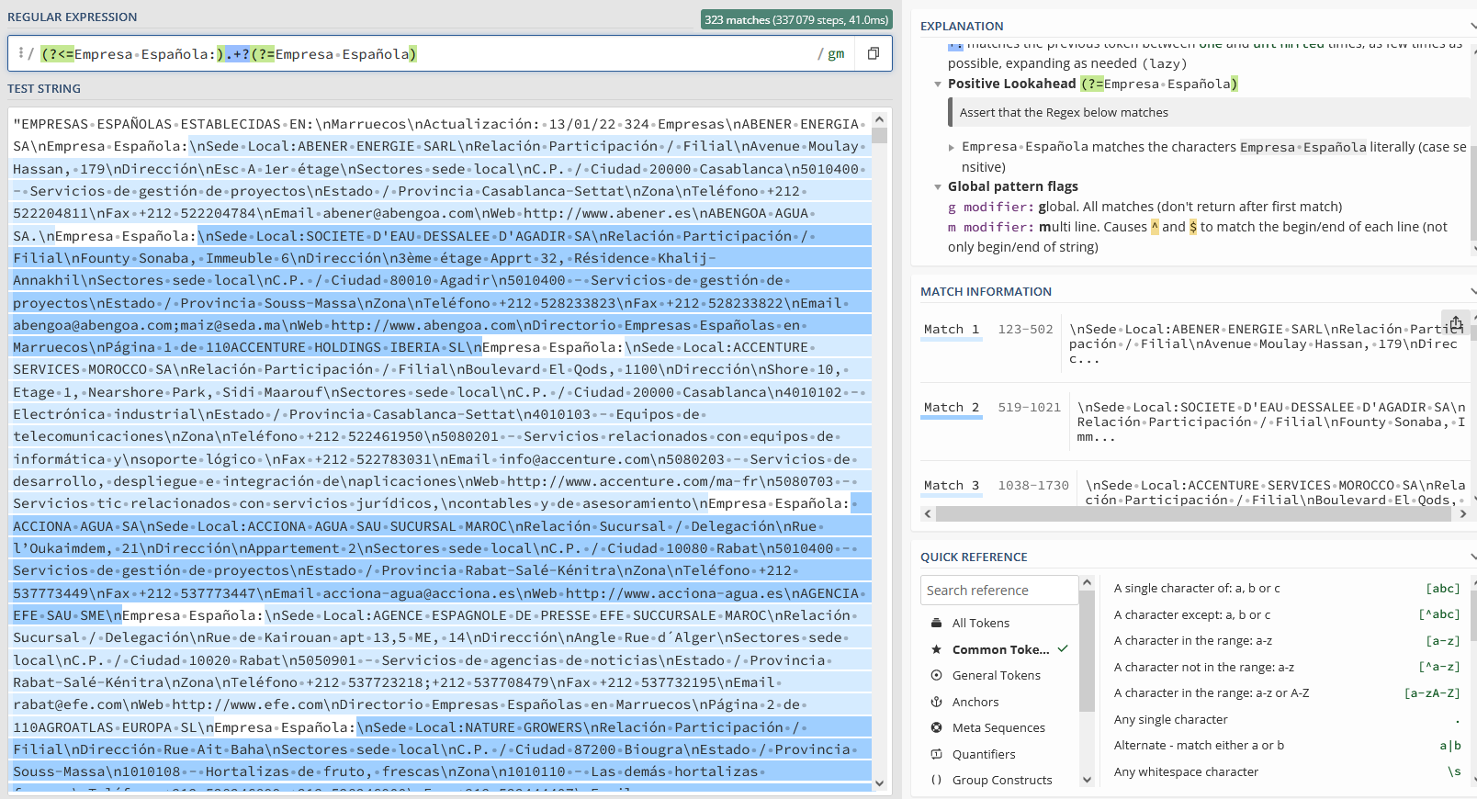The width and height of the screenshot is (1477, 799).
Task: Click the Group Constructs parentheses icon
Action: [936, 780]
